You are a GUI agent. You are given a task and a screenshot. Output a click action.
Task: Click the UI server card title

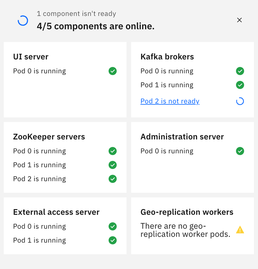coord(31,57)
